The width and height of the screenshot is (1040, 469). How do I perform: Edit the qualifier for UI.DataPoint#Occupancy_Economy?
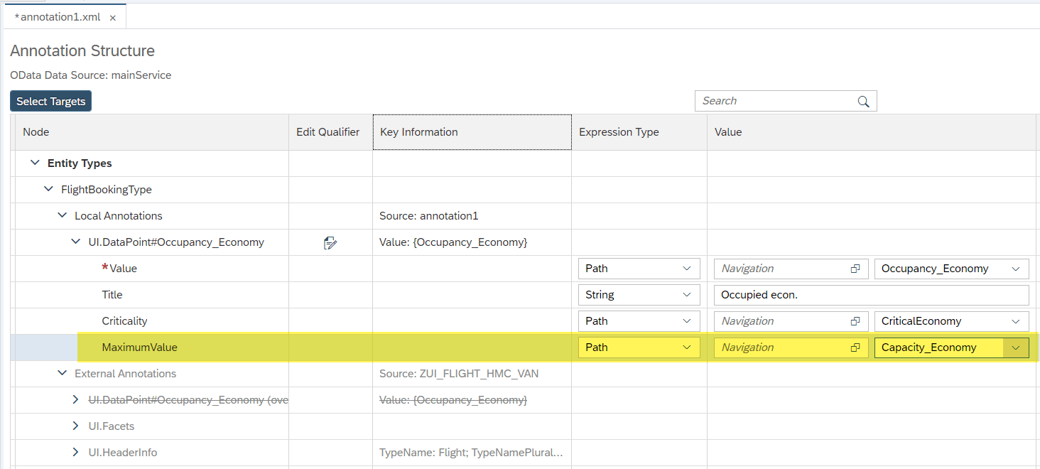coord(330,242)
